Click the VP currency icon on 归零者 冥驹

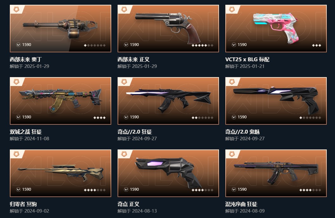(18, 189)
